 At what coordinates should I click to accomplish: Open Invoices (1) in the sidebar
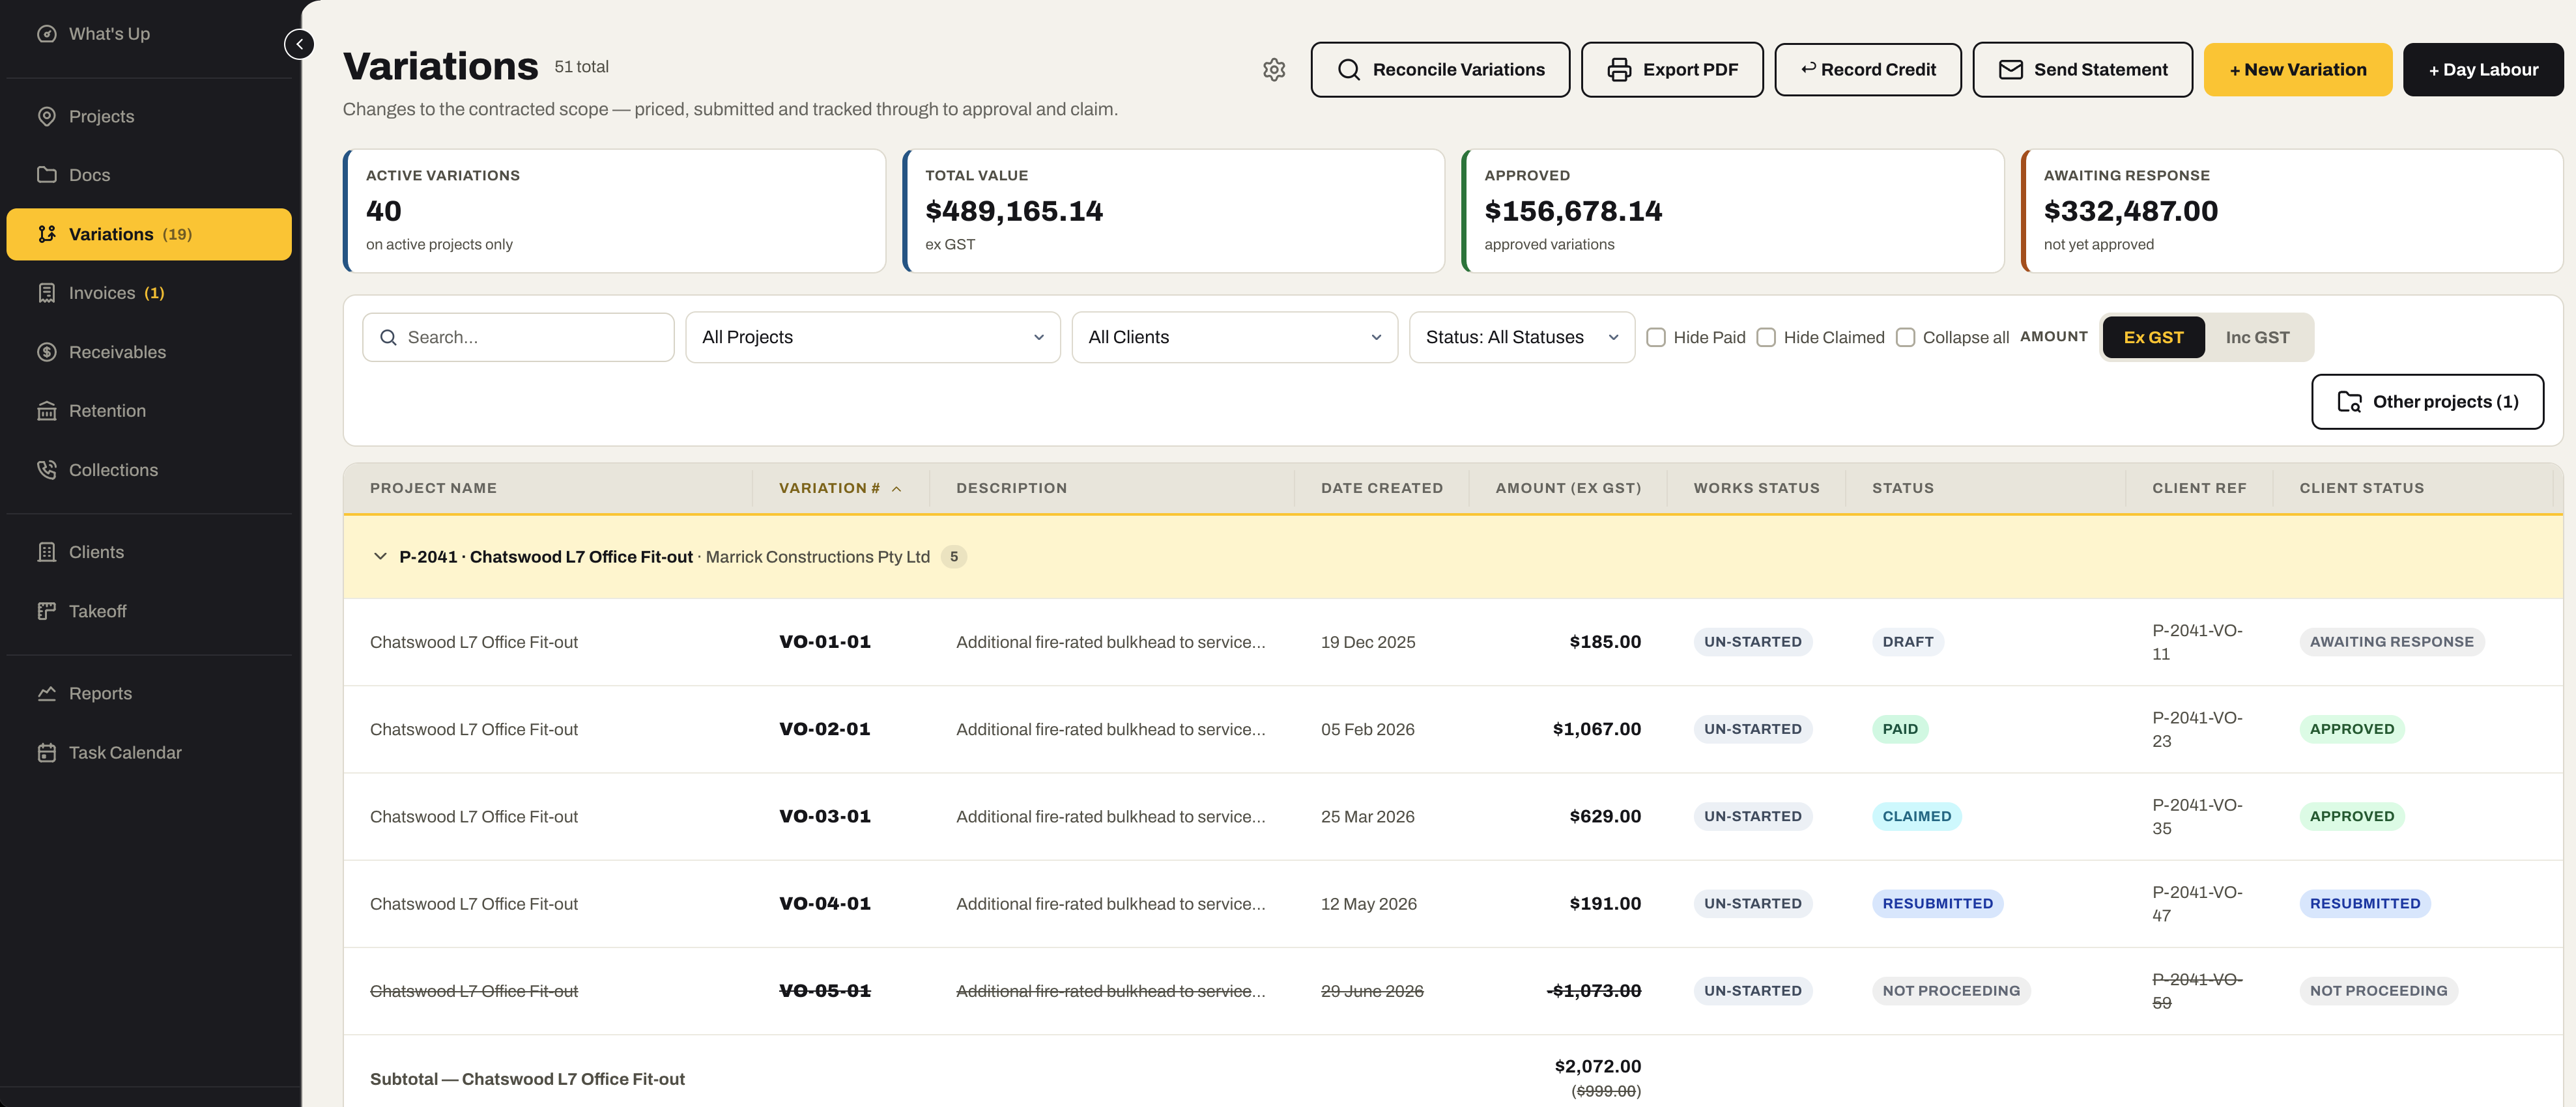(149, 293)
